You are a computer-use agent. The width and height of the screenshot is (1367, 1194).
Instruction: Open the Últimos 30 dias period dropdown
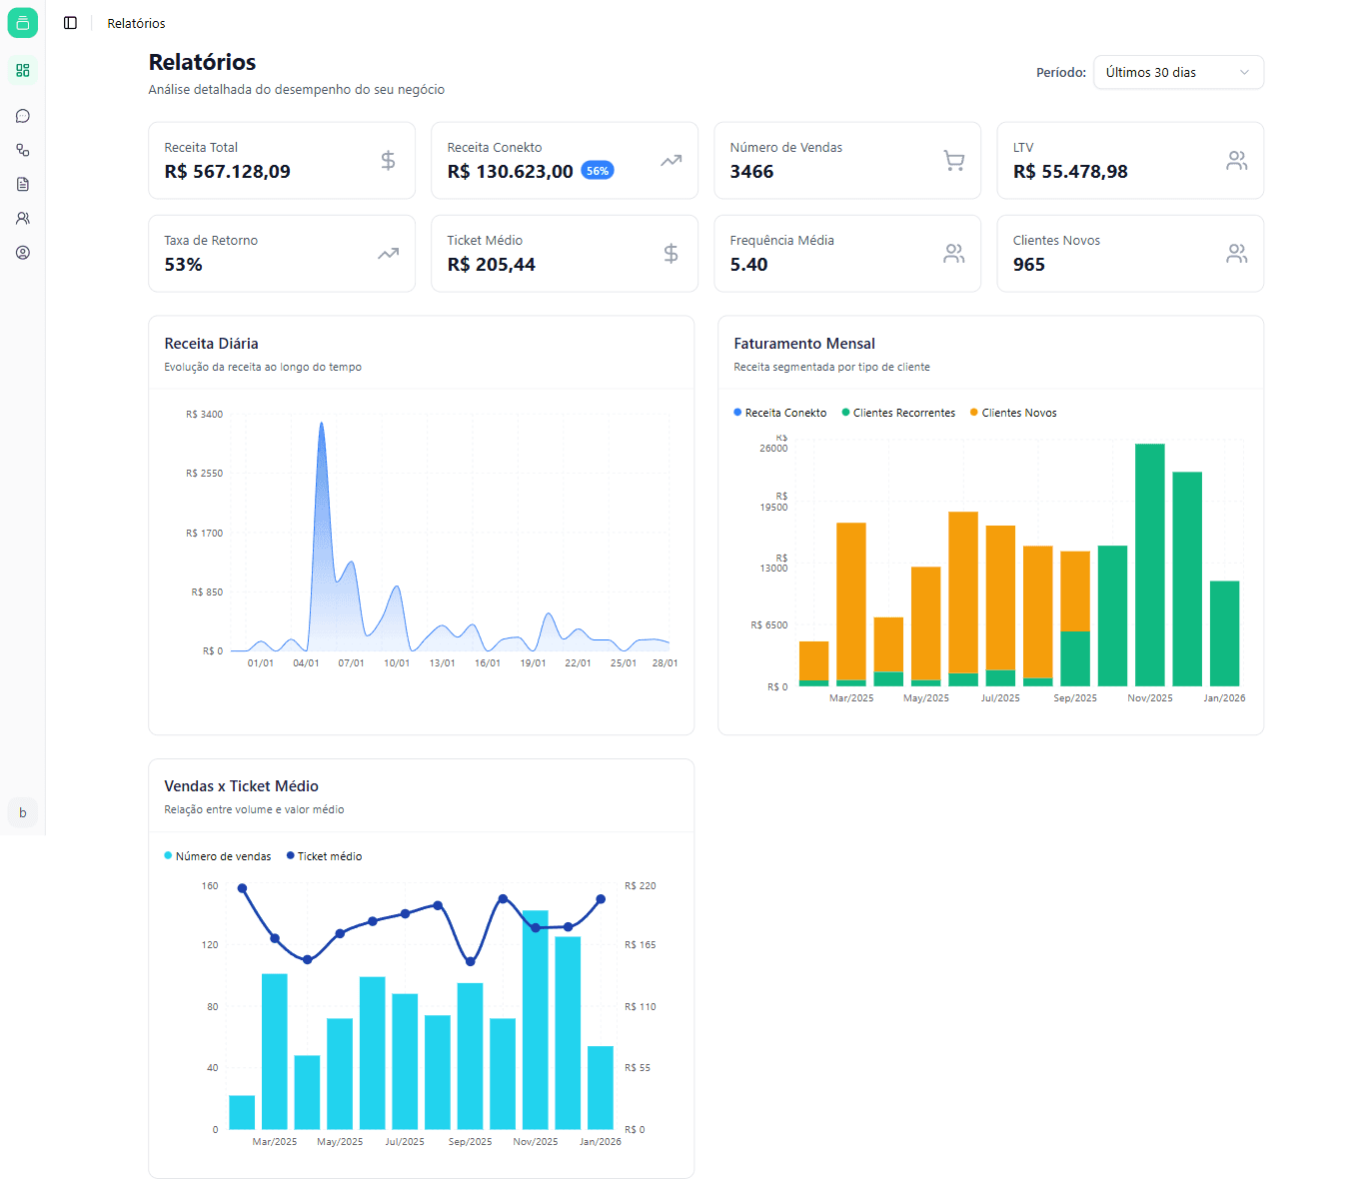pos(1178,72)
